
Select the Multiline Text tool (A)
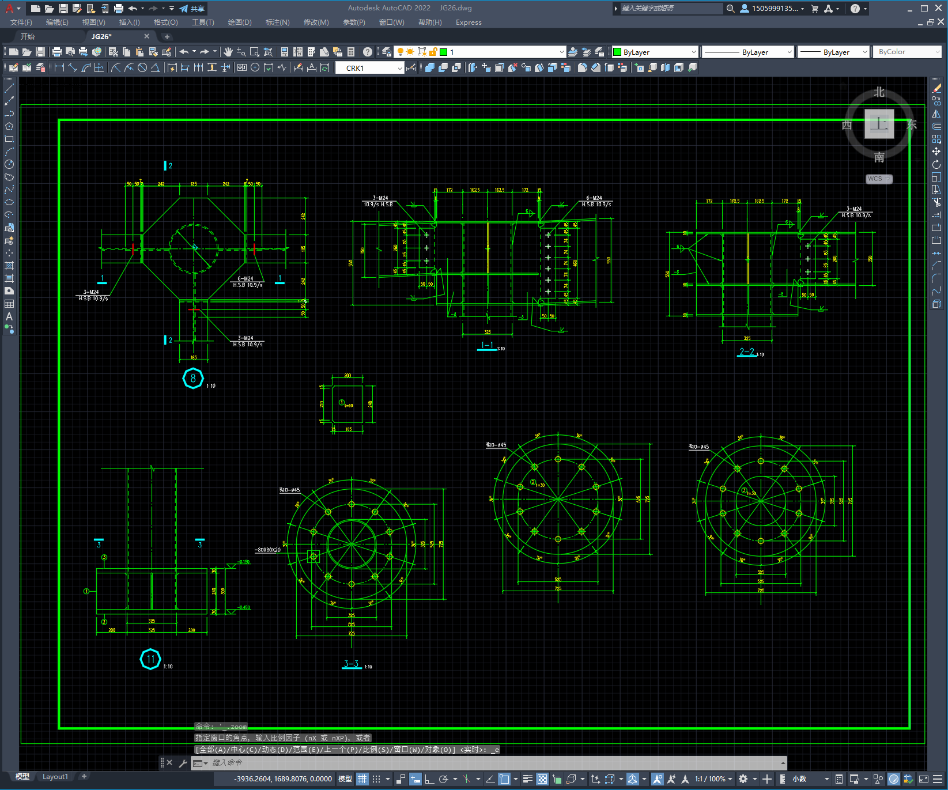(x=9, y=316)
